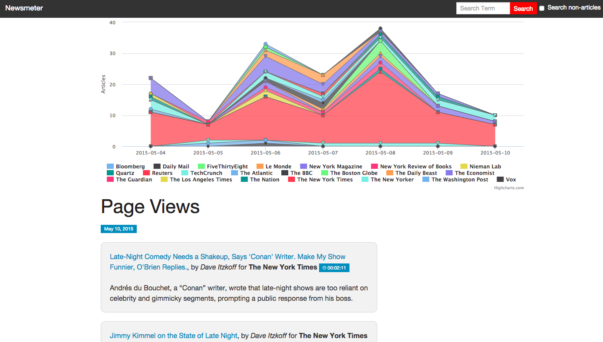Hide The Guardian series in legend

[129, 180]
